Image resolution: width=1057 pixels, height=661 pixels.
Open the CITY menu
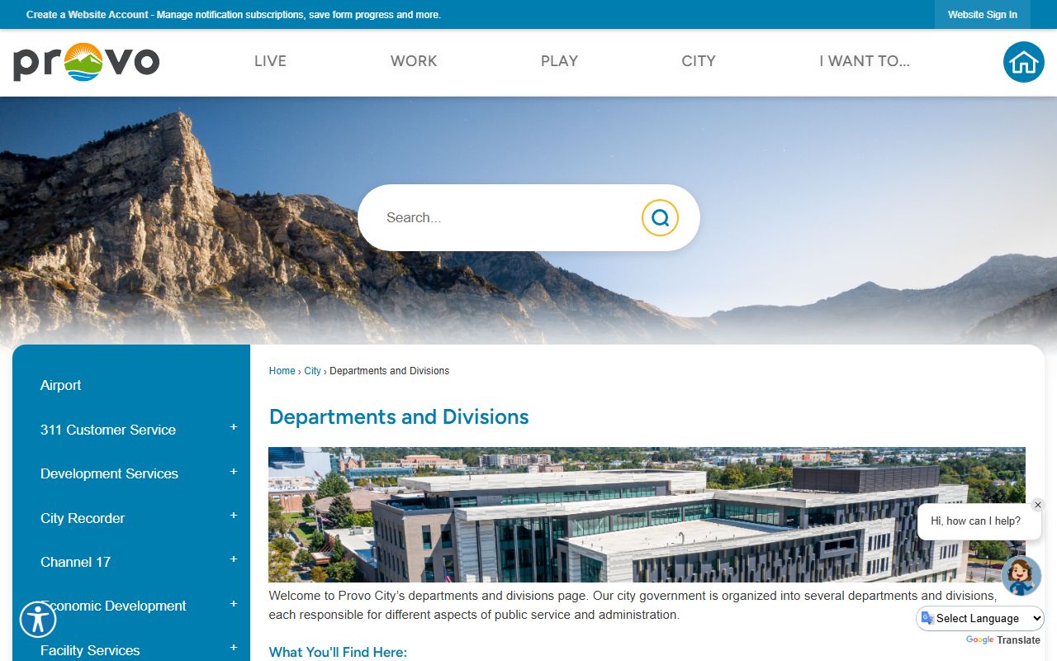pyautogui.click(x=699, y=61)
